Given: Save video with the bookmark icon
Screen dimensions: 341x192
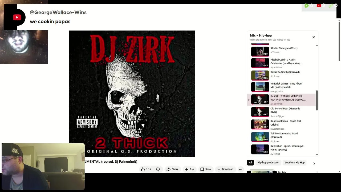Looking at the screenshot, I should (x=205, y=169).
